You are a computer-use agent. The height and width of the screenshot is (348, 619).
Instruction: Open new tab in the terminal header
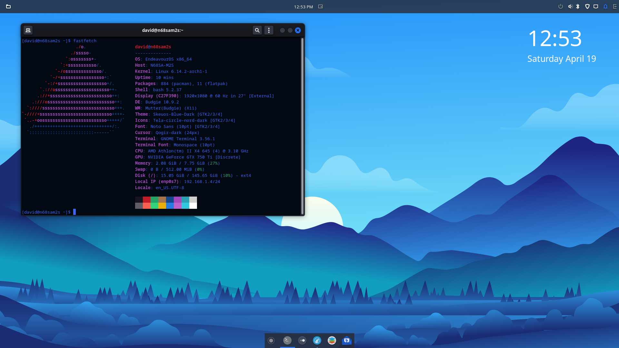[28, 30]
